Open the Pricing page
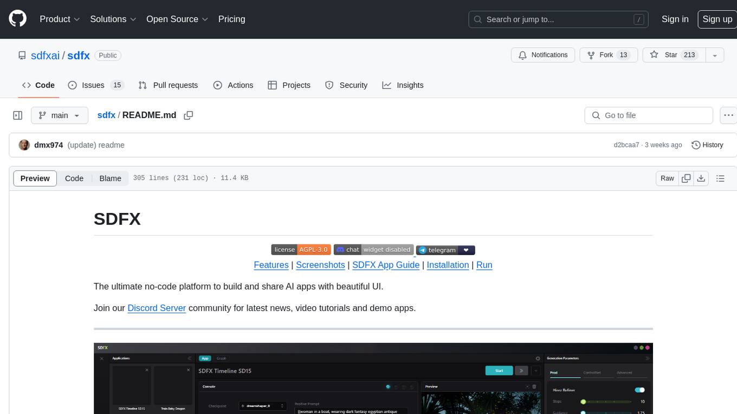Viewport: 737px width, 414px height. pos(231,19)
